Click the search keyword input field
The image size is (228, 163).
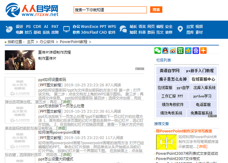110,10
